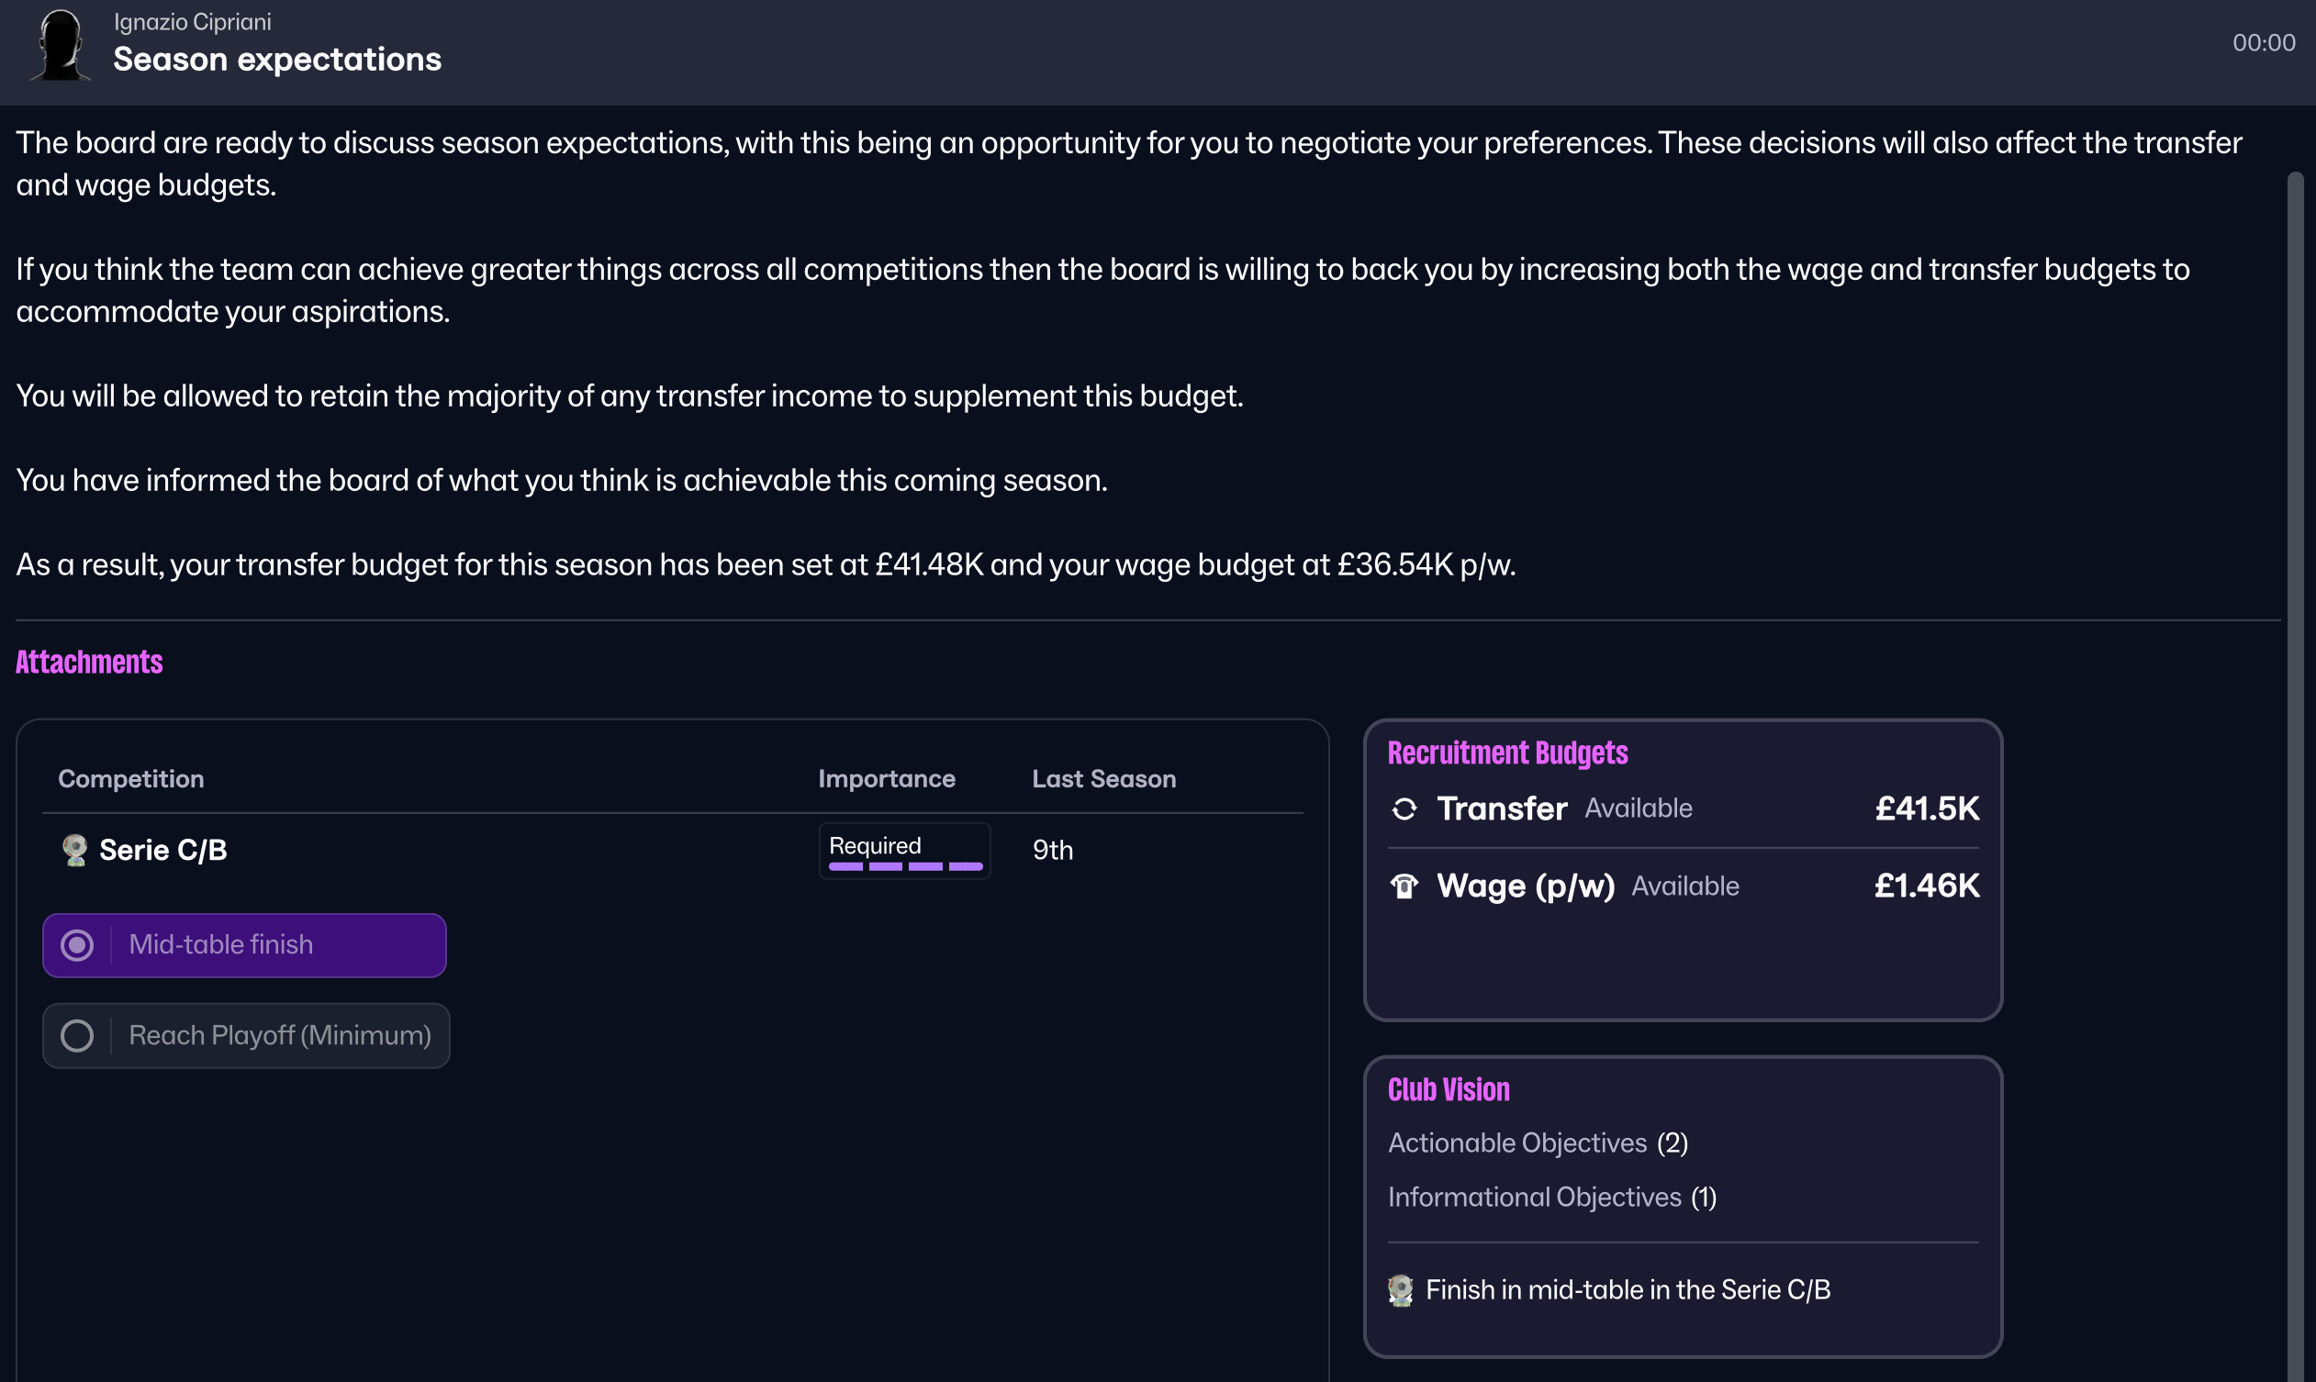Click the Competition column header
The width and height of the screenshot is (2316, 1382).
tap(130, 778)
